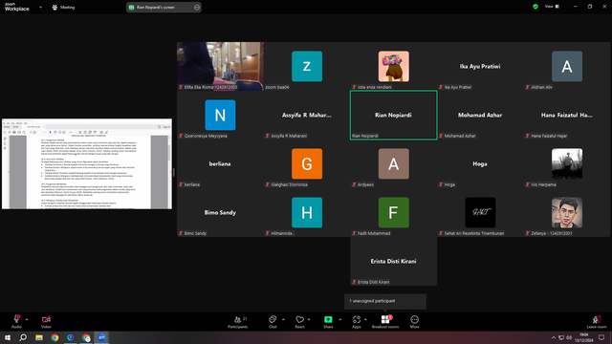The height and width of the screenshot is (344, 612).
Task: Click the volume icon in system tray
Action: 569,337
